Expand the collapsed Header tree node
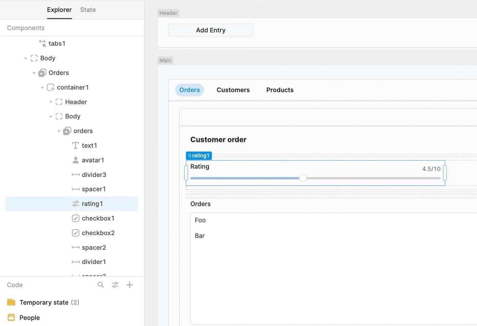Image resolution: width=477 pixels, height=326 pixels. coord(51,102)
